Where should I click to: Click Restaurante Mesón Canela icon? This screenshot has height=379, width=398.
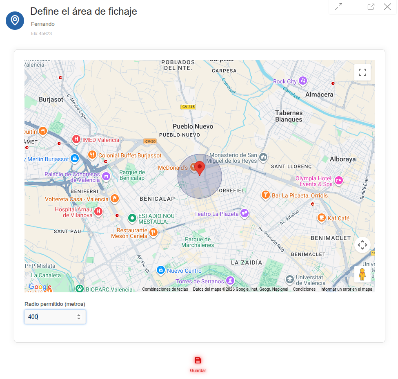point(153,232)
